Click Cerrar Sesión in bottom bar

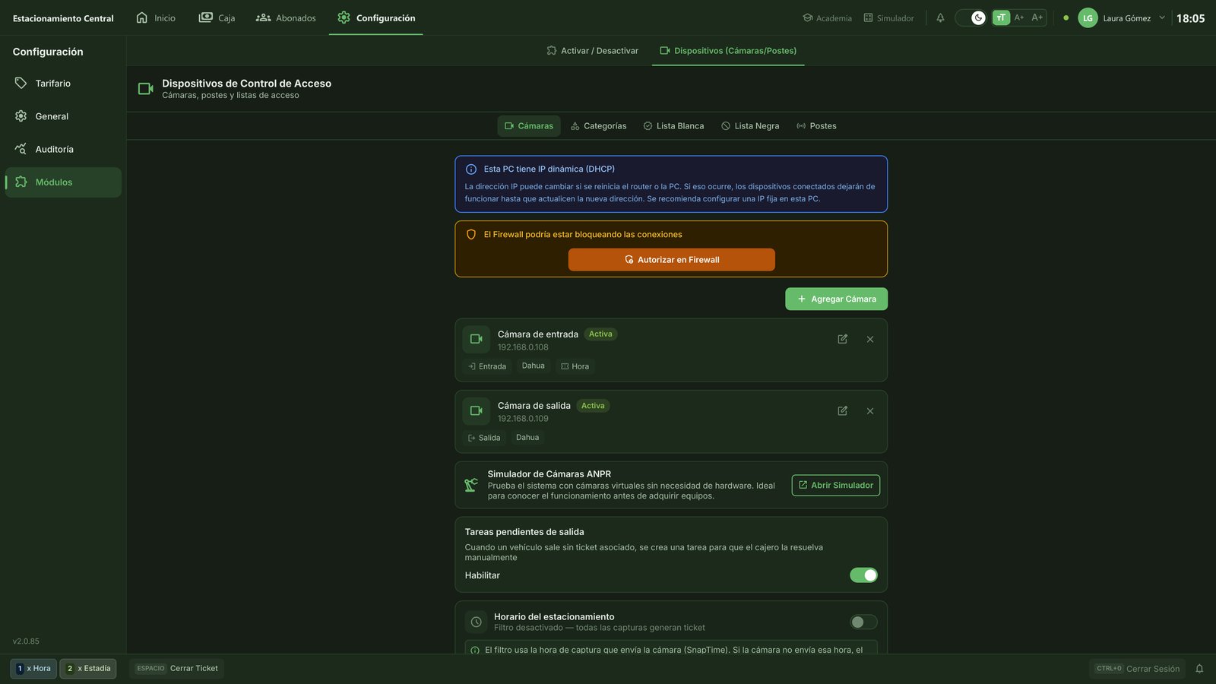click(1138, 669)
